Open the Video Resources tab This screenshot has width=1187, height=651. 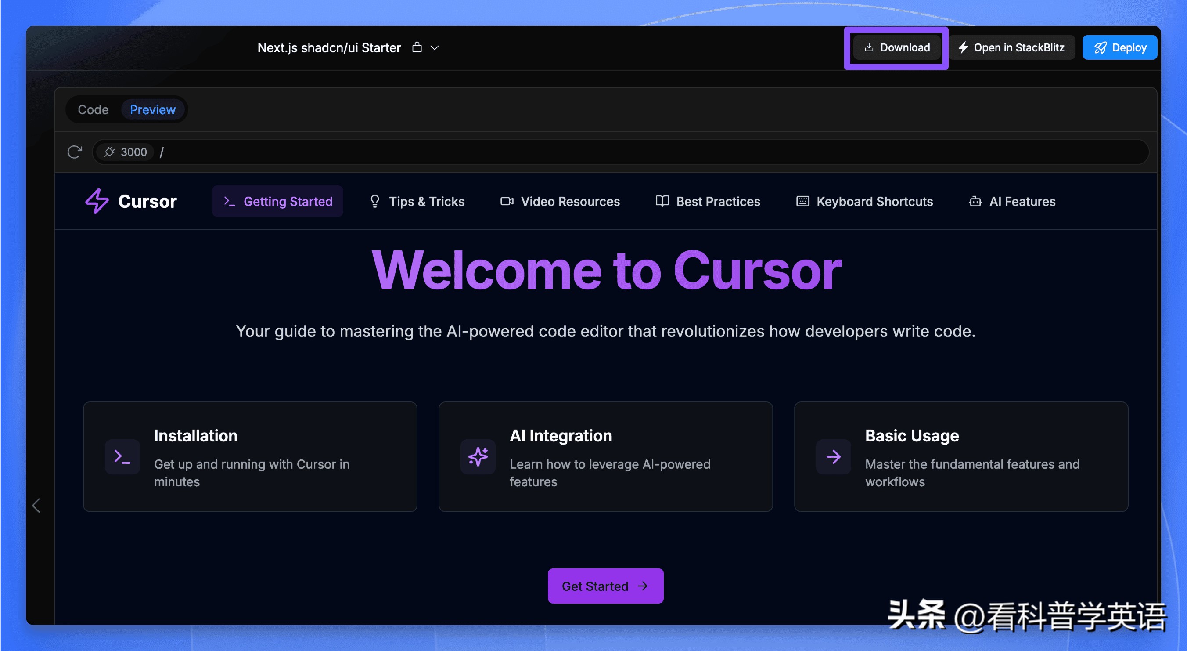560,202
